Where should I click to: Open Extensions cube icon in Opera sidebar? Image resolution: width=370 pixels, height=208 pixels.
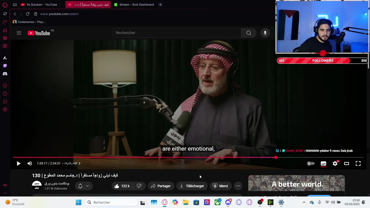(x=5, y=102)
